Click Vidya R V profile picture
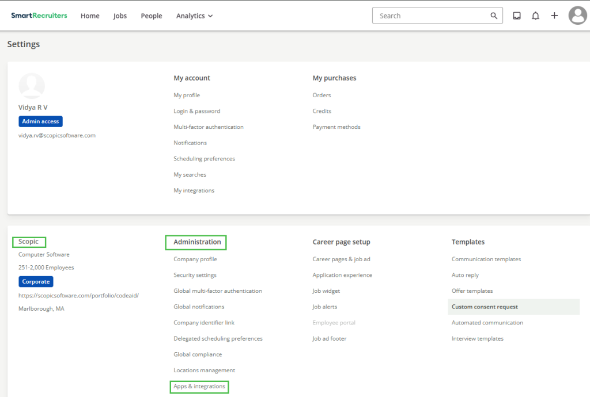Screen dimensions: 590x397 (32, 86)
